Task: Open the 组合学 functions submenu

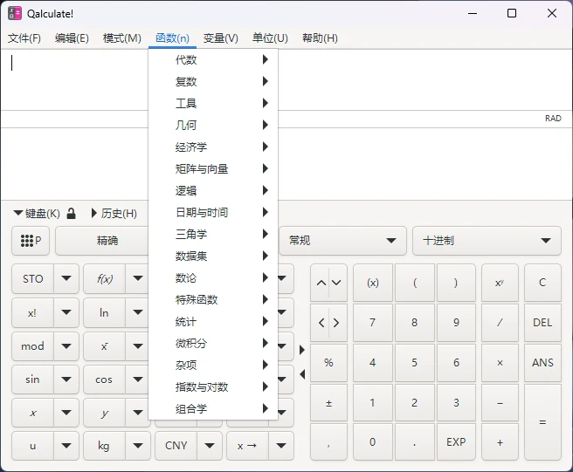Action: point(213,408)
